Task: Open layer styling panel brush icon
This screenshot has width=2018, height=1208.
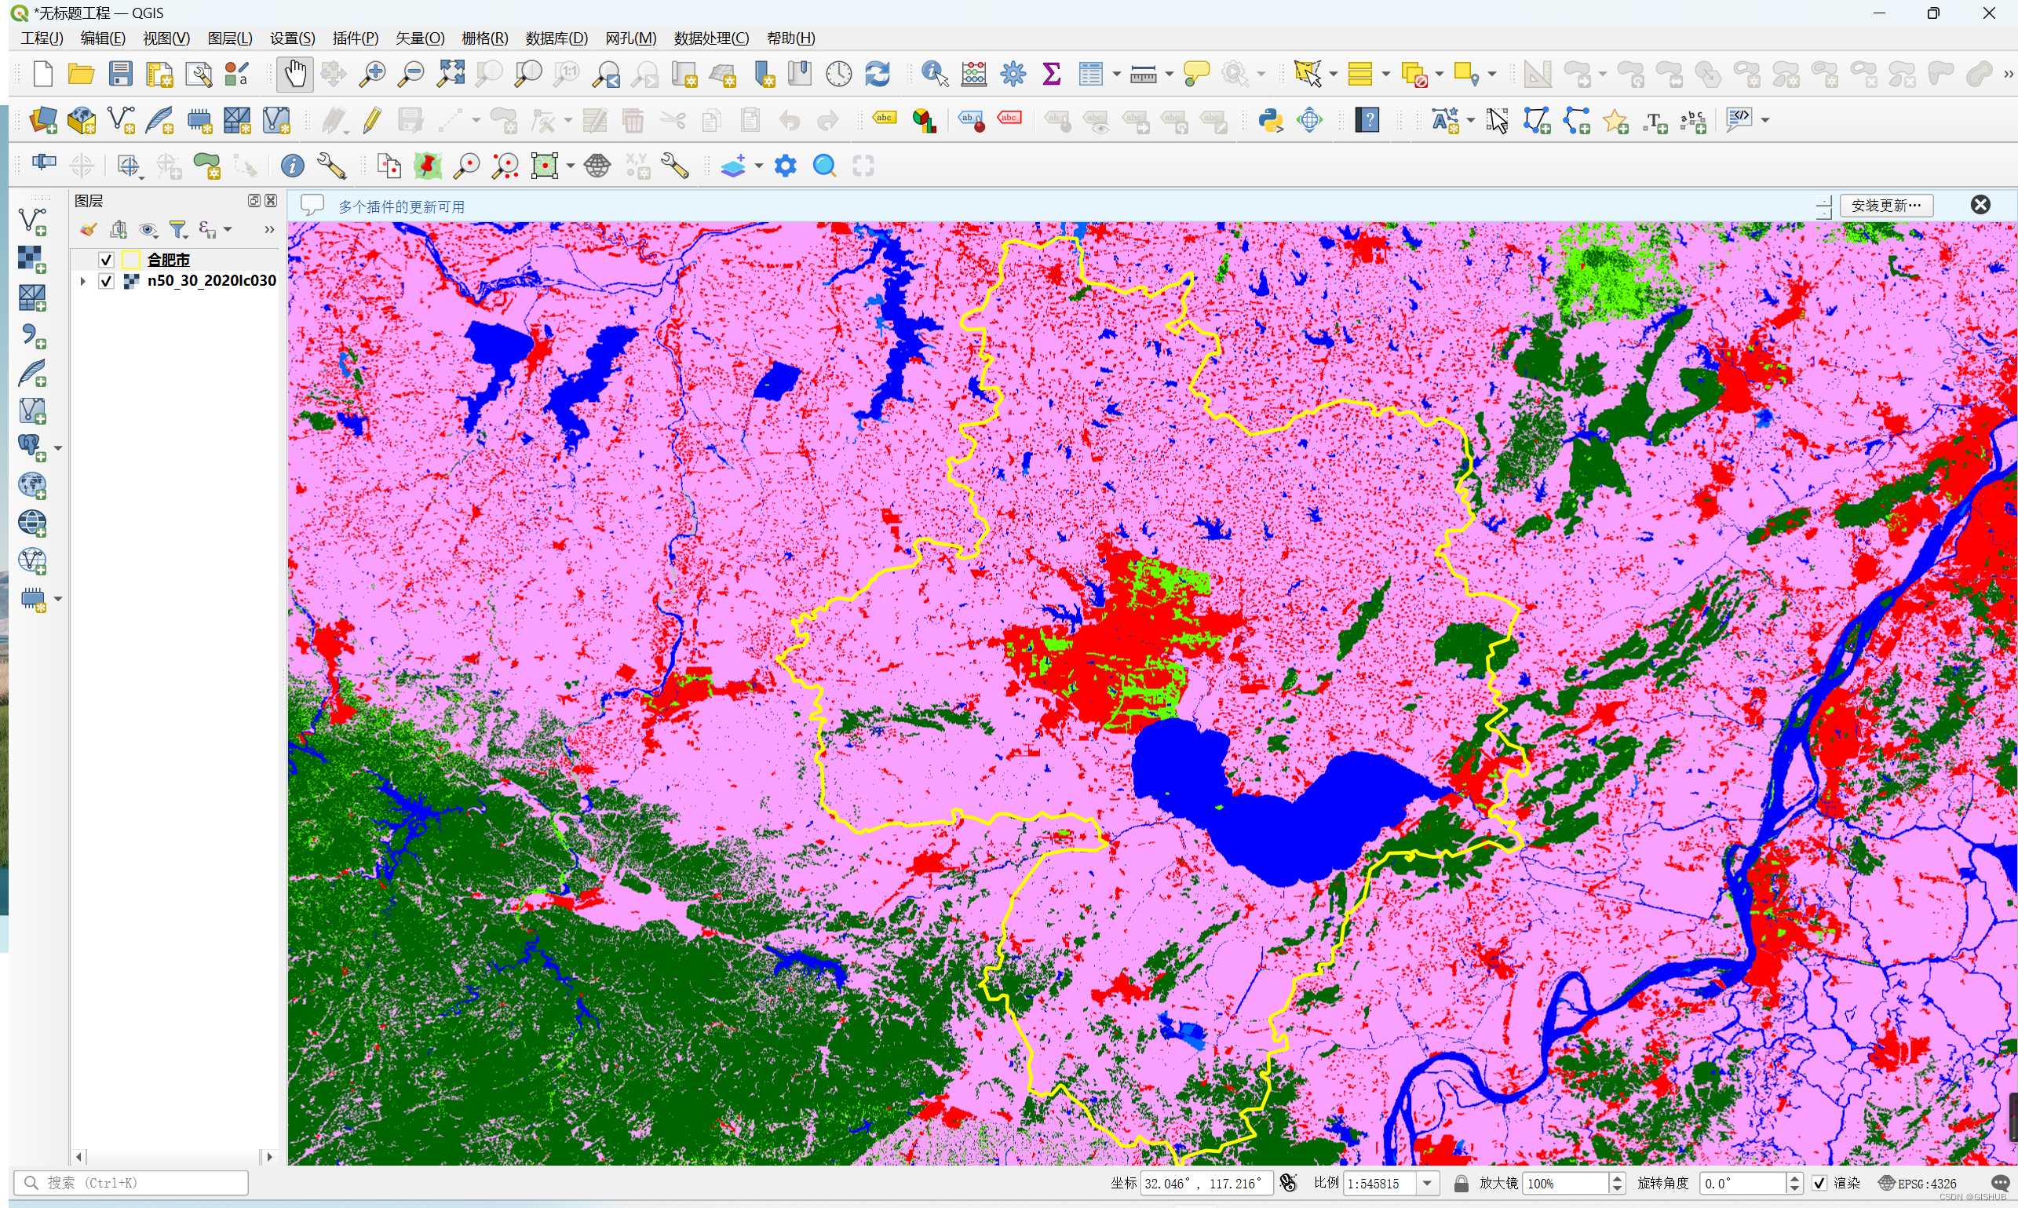Action: point(88,230)
